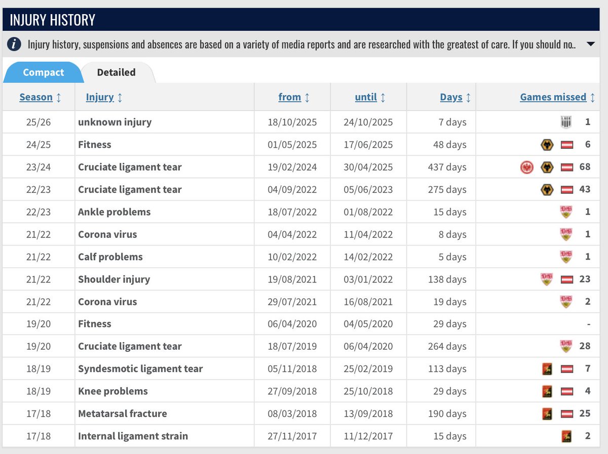Select the '264 days' value
Screen dimensions: 608x454
pos(447,346)
